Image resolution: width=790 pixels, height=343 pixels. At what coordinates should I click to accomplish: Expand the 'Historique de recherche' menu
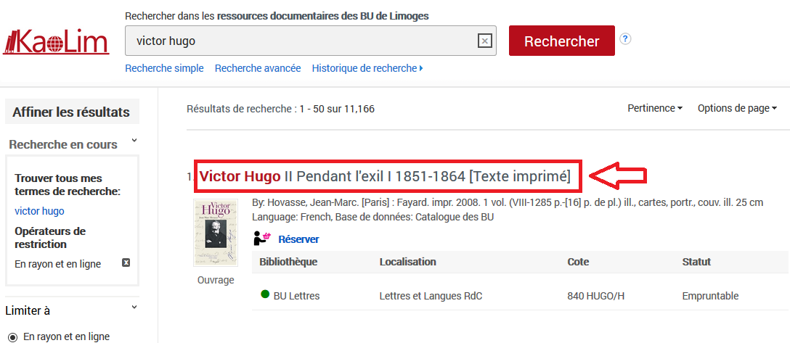(x=367, y=68)
